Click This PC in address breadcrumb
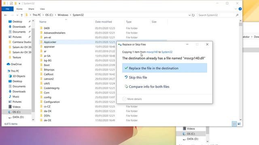Viewport: 259px width, 145px height. [x=37, y=15]
